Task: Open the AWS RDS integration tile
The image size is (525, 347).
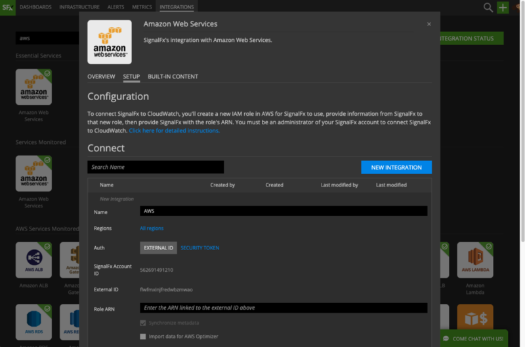Action: point(33,322)
